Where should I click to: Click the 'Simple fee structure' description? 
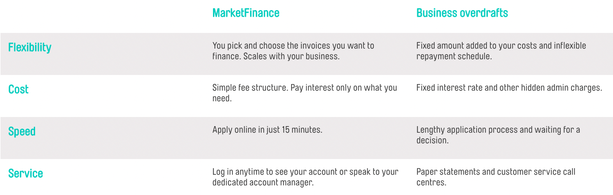[305, 93]
